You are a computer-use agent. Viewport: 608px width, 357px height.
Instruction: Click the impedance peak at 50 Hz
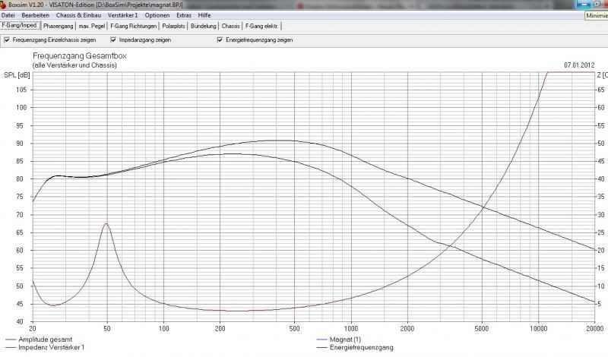107,223
